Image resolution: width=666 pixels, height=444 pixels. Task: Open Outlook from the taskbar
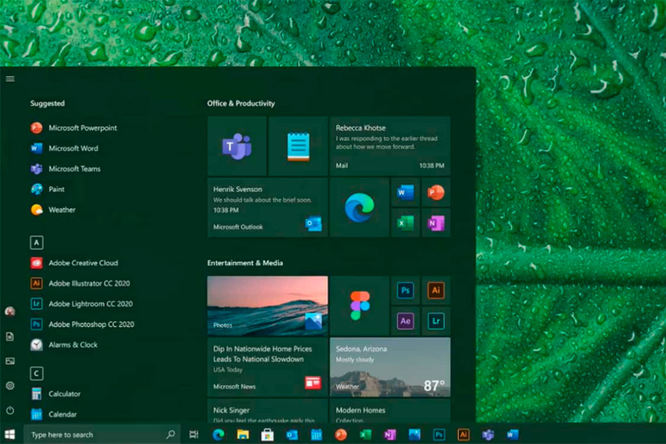pyautogui.click(x=292, y=434)
